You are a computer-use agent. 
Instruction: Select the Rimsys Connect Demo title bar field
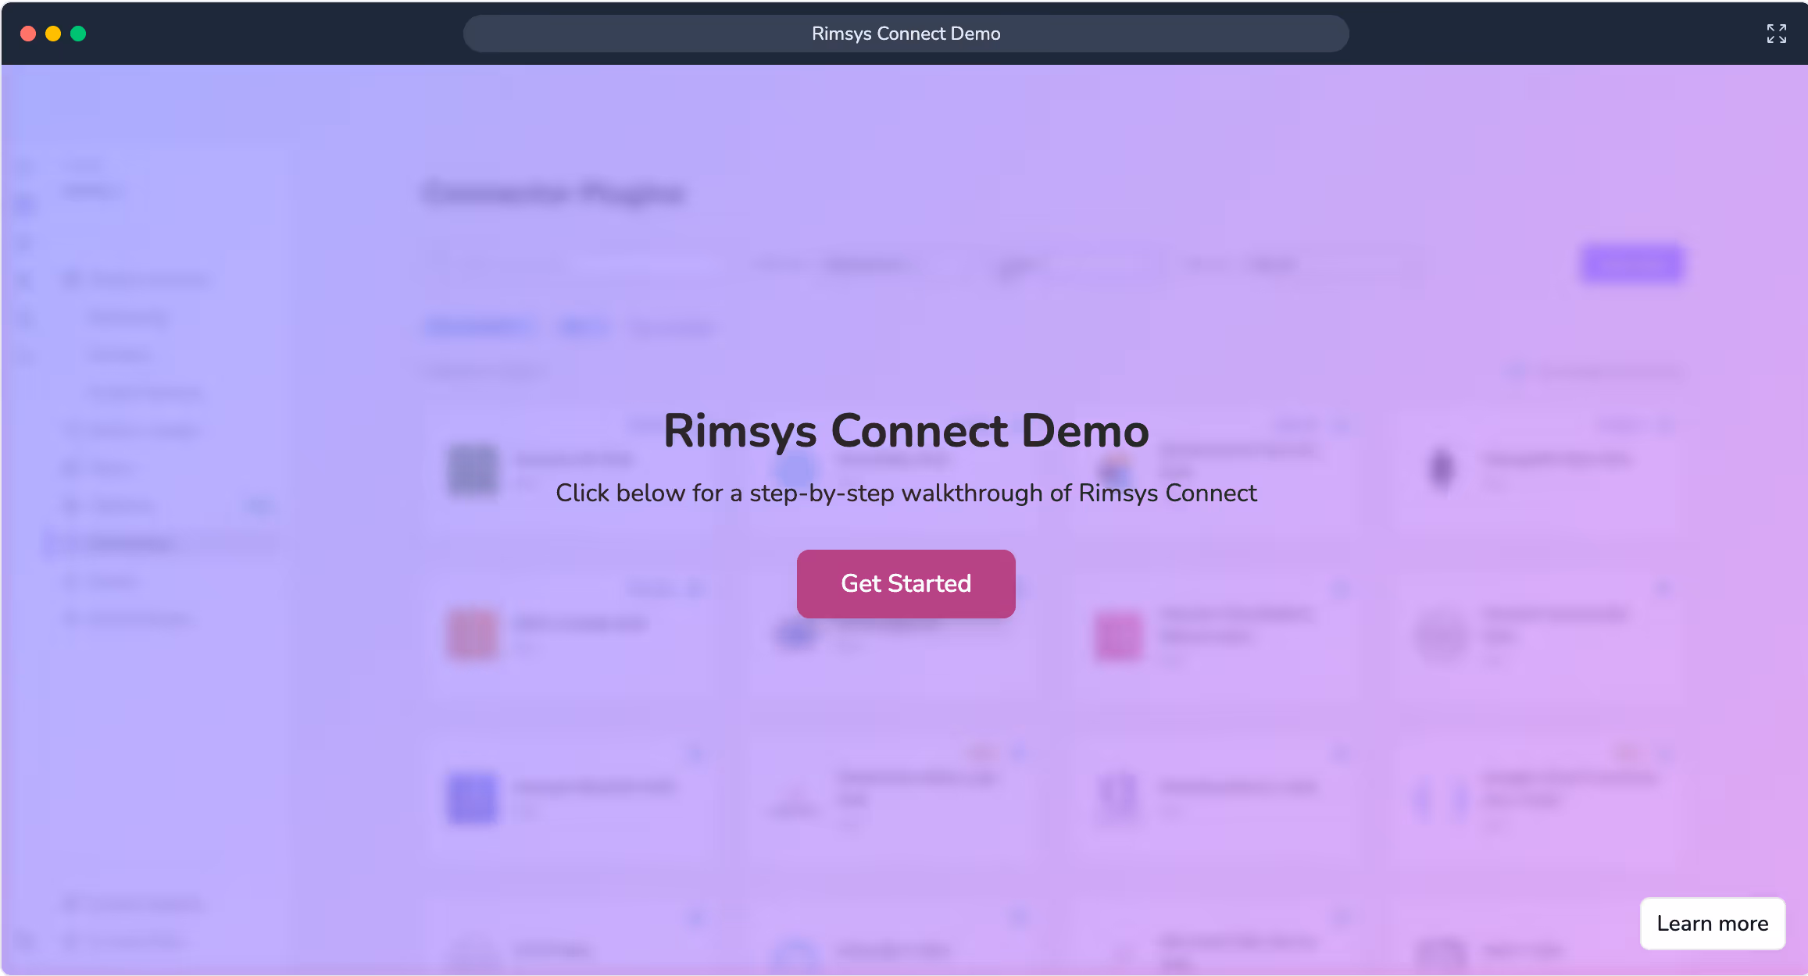tap(906, 34)
